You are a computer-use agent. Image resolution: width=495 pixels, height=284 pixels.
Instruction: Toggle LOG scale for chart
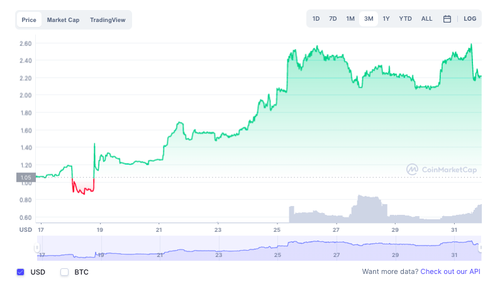pos(470,19)
